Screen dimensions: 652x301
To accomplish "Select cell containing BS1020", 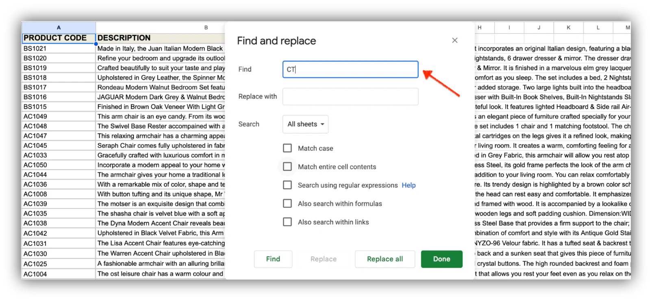I will point(59,58).
